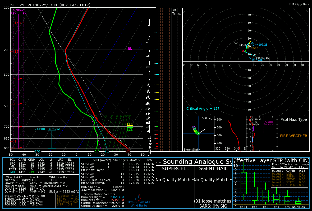The image size is (312, 211).
Task: Open the Sounding Analogue System inset
Action: [x=194, y=183]
